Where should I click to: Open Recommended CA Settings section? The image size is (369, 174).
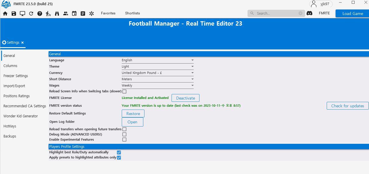tap(25, 106)
